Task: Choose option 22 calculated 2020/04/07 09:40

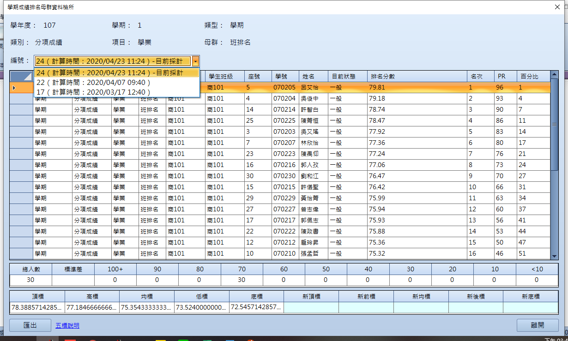Action: [116, 83]
